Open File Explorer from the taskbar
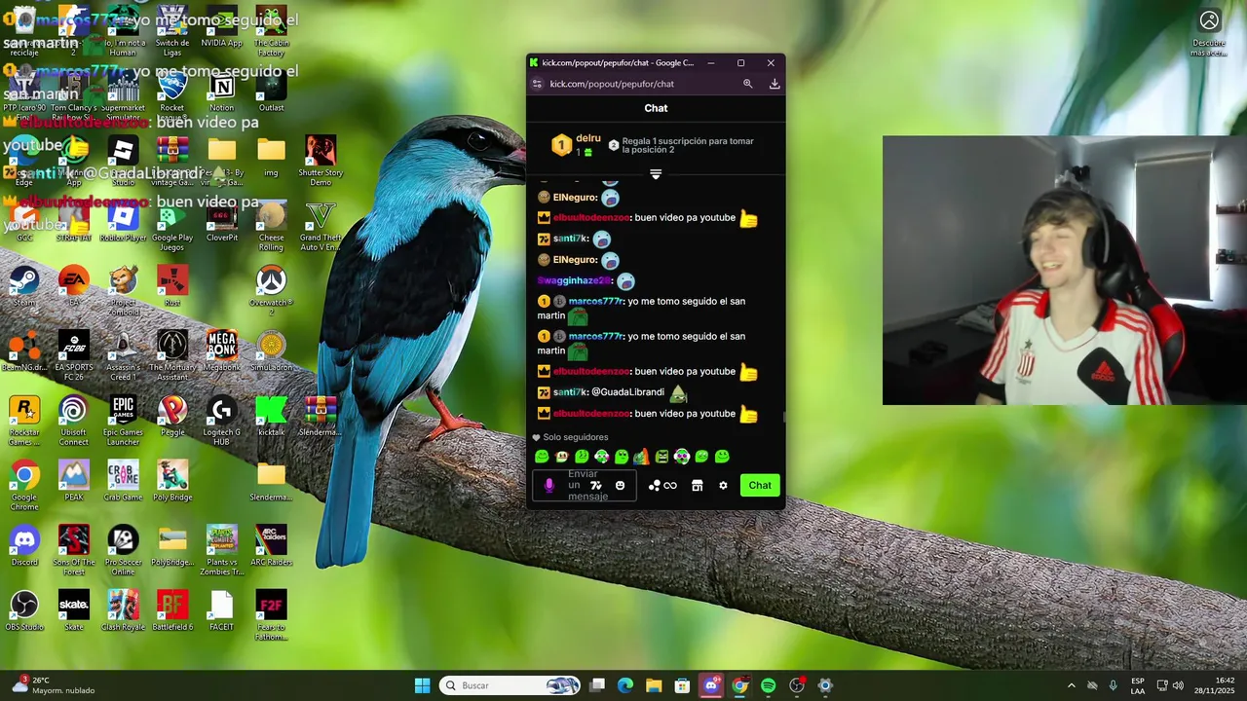 pos(654,685)
